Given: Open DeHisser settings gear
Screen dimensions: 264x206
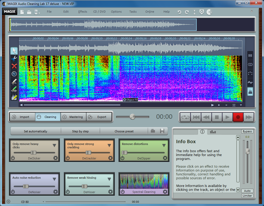Looking at the screenshot, I should (110, 191).
